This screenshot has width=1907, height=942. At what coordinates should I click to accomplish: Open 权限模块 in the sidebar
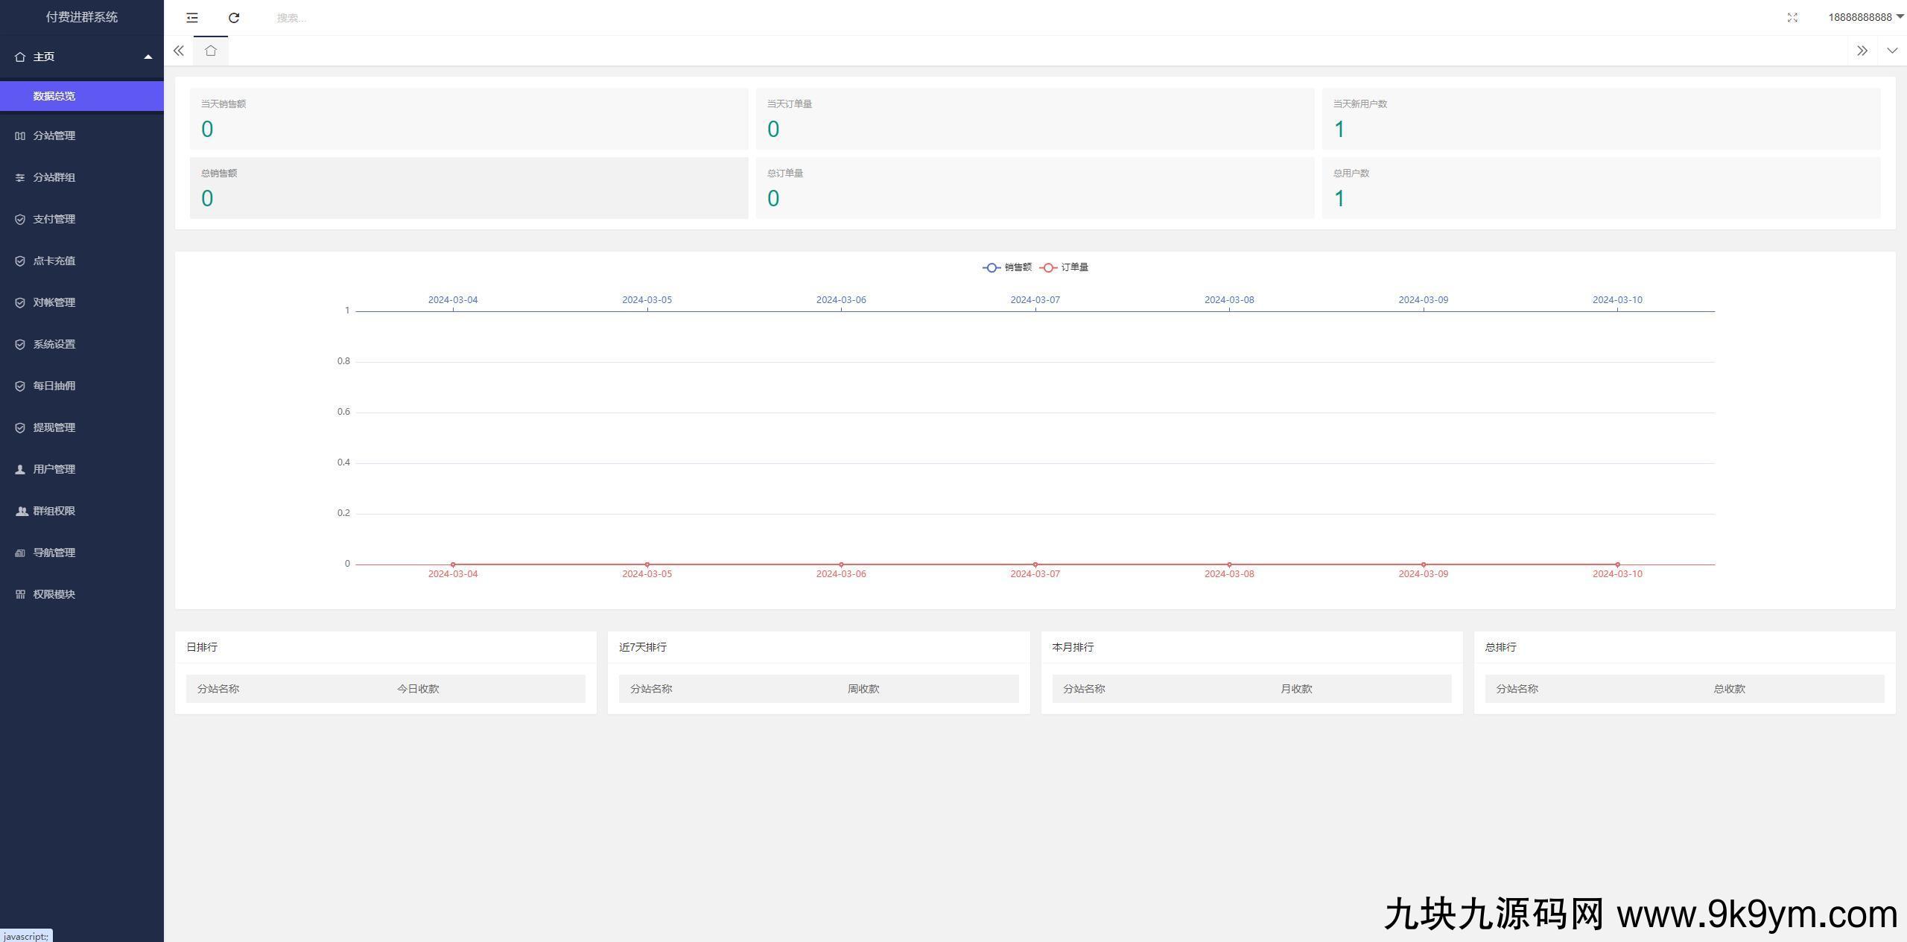[x=82, y=594]
